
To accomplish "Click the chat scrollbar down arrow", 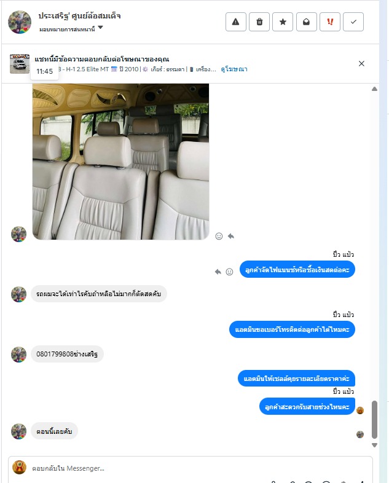I will coord(374,445).
